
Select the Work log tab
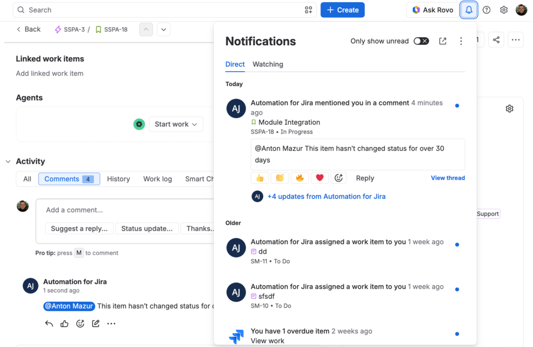coord(157,179)
